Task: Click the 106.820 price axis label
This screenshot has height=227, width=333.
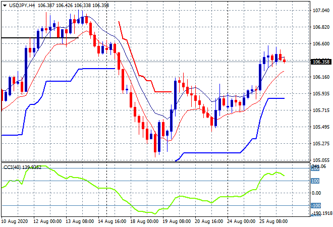Action: click(321, 27)
